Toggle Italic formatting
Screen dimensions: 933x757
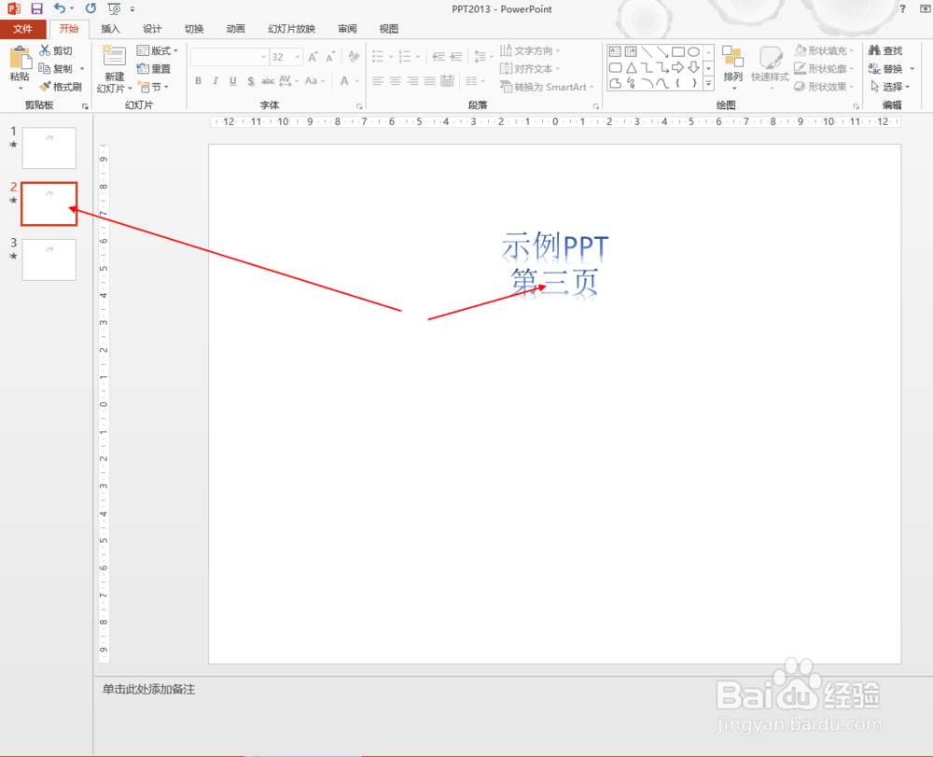click(x=216, y=81)
